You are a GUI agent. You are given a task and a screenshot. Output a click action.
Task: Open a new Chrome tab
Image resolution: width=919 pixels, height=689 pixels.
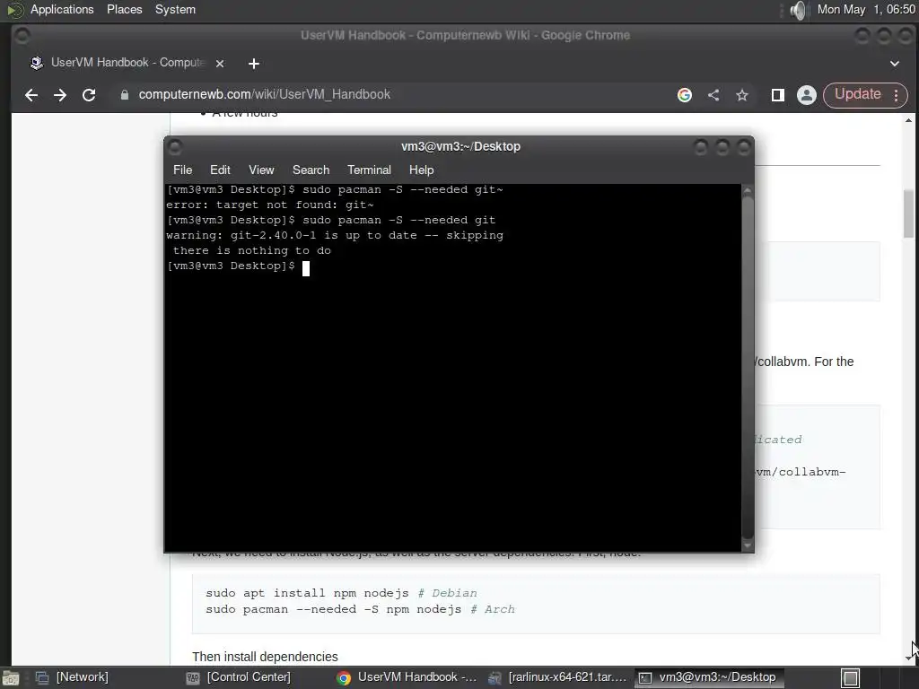(x=254, y=64)
